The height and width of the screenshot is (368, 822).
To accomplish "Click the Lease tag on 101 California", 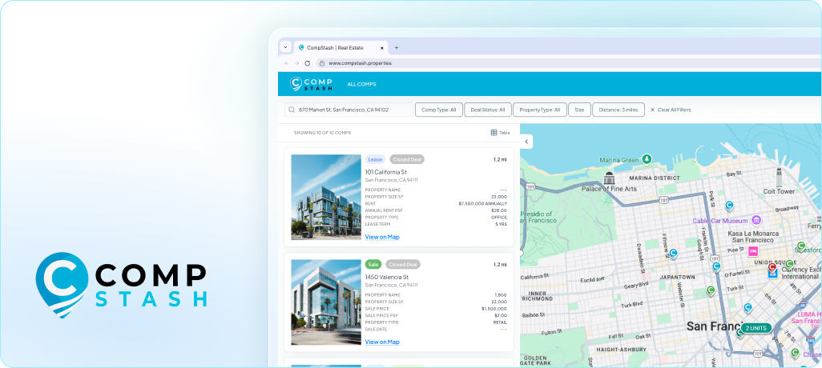I will (x=375, y=159).
